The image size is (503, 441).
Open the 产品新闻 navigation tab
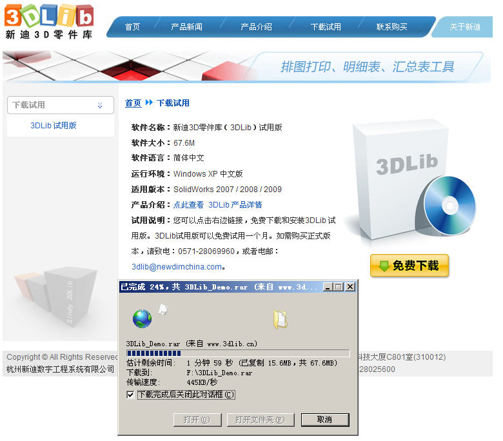tap(186, 26)
